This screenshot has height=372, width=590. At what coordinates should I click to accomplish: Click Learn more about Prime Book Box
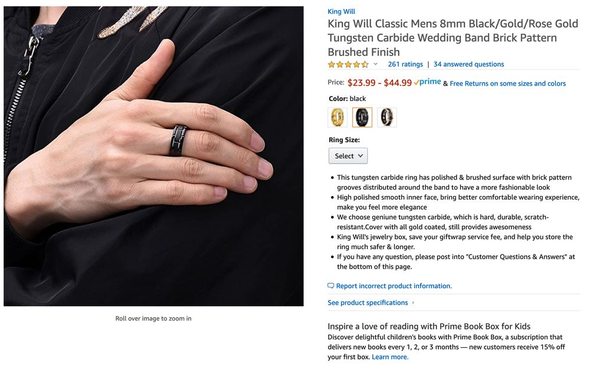pyautogui.click(x=390, y=357)
